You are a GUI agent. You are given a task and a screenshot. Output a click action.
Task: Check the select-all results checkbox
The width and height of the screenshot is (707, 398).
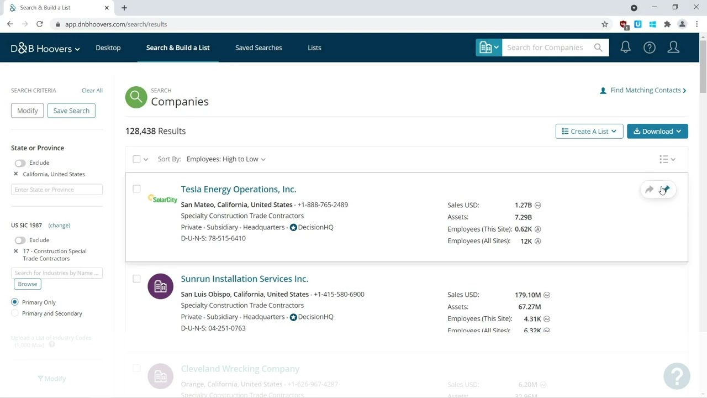click(x=136, y=159)
